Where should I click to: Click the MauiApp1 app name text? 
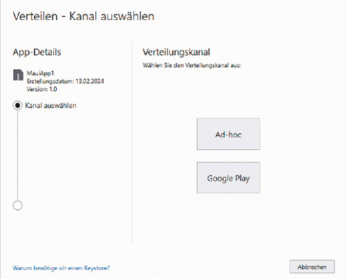(40, 73)
